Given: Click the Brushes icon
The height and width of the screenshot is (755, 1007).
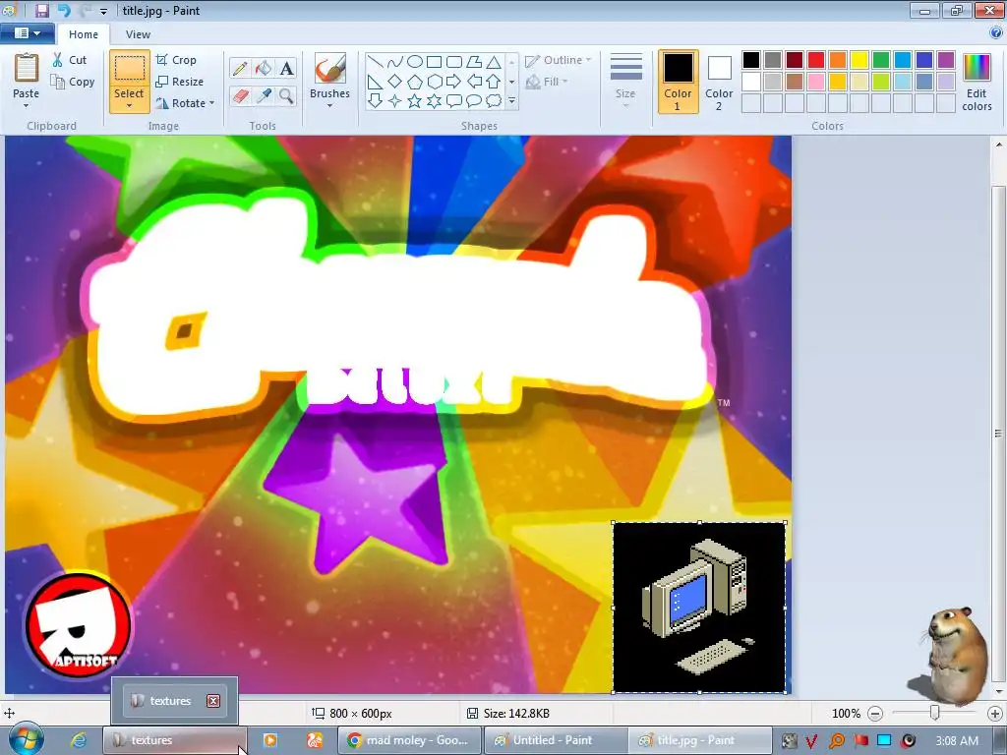Looking at the screenshot, I should tap(330, 68).
